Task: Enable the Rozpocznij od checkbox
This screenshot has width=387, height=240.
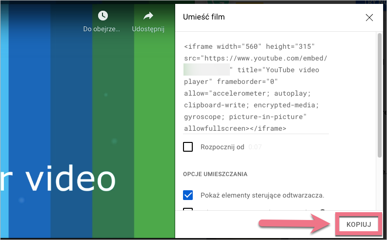Action: click(x=188, y=147)
